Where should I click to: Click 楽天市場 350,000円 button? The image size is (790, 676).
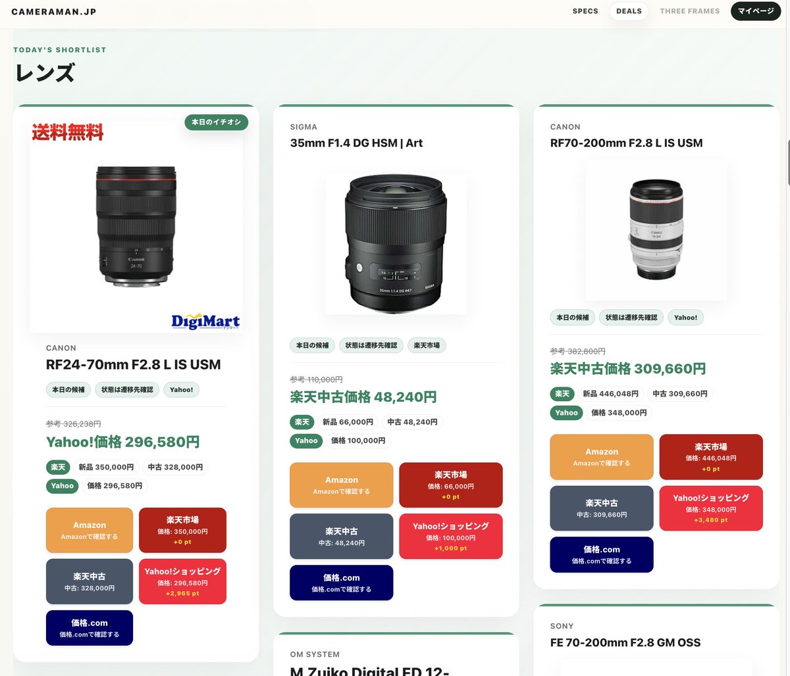coord(182,530)
